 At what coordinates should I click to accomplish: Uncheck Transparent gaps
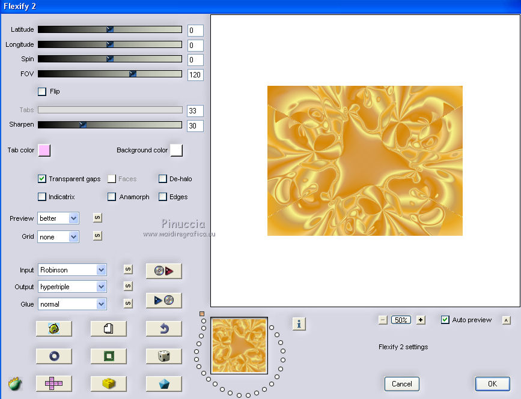tap(42, 179)
